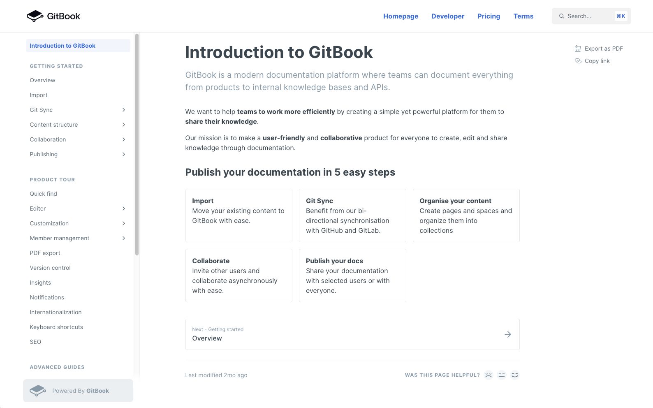Click the Export as PDF icon
The height and width of the screenshot is (408, 653).
click(x=578, y=49)
